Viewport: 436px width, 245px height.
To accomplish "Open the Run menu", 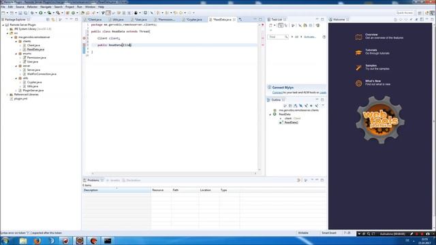I will tap(80, 7).
